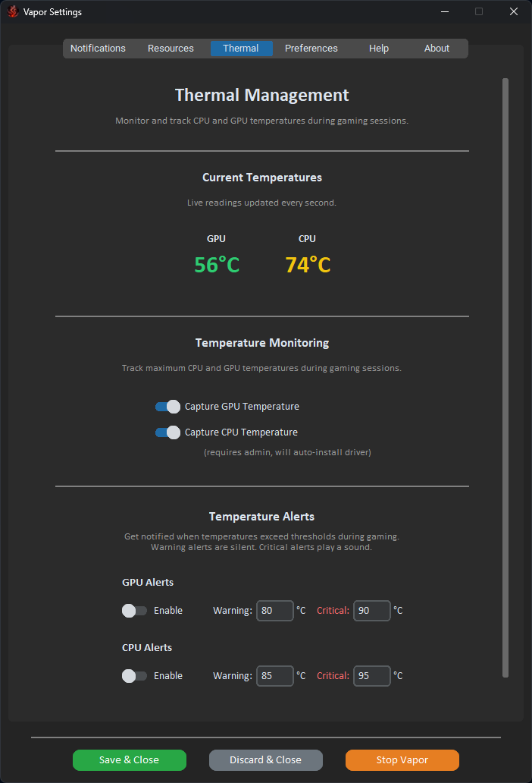Disable Capture CPU Temperature
Image resolution: width=532 pixels, height=783 pixels.
coord(167,432)
